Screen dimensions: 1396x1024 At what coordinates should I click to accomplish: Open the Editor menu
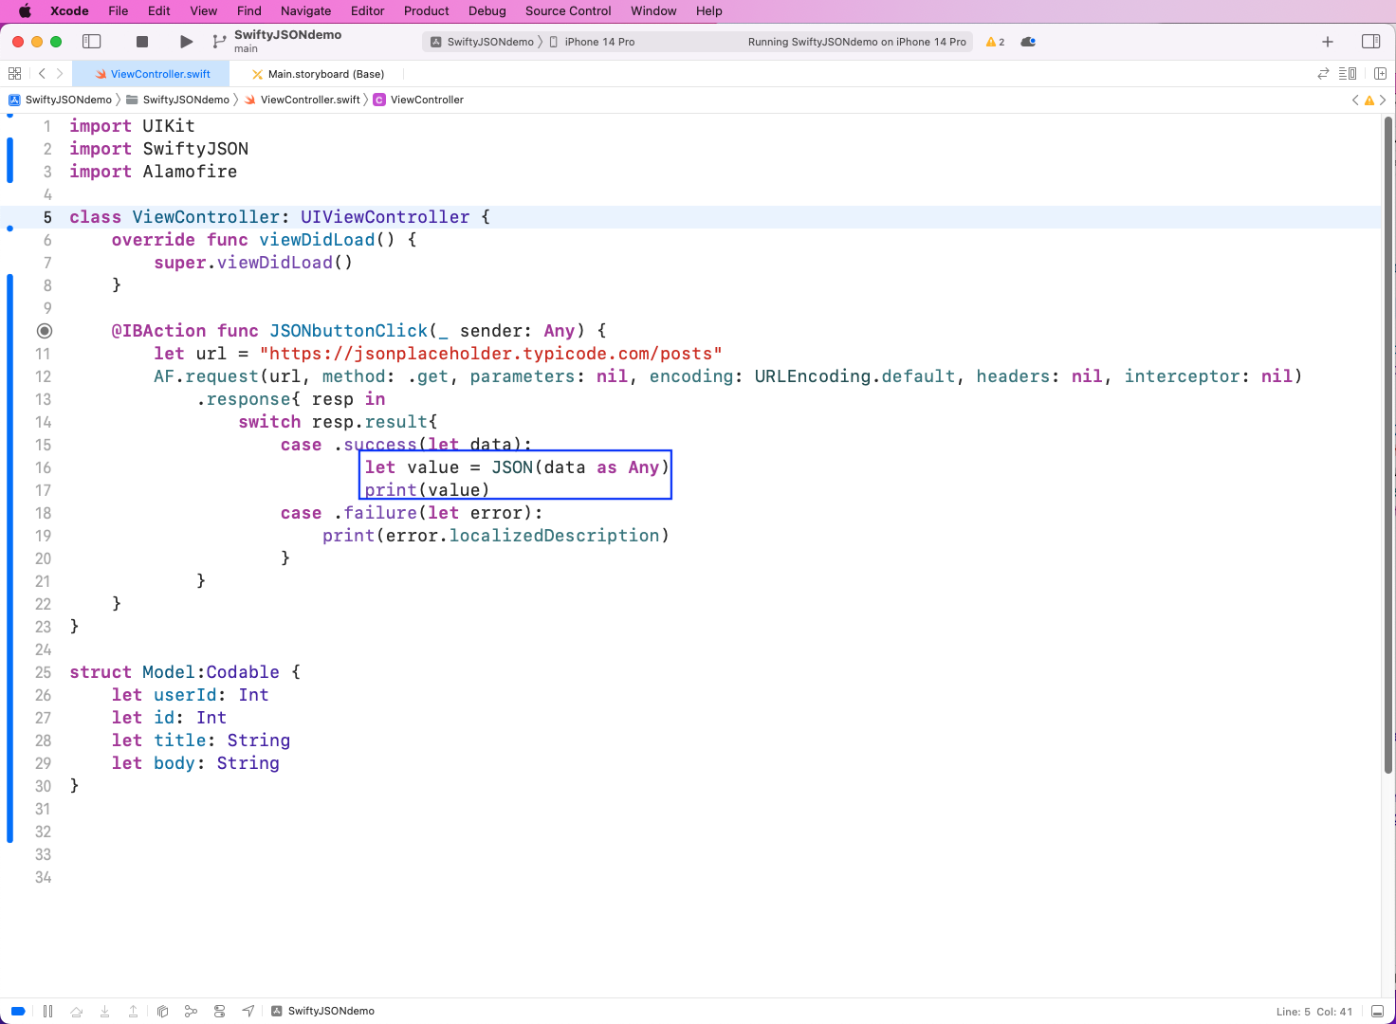tap(368, 11)
